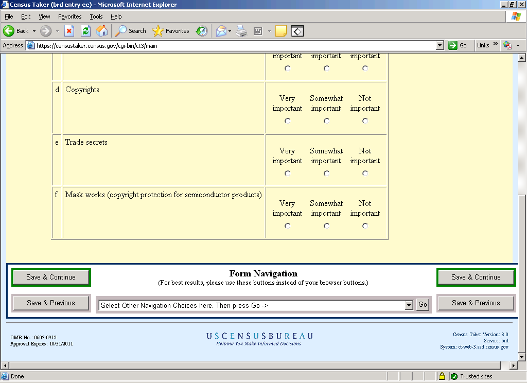Expand the Address bar URL dropdown
The image size is (527, 383).
point(440,45)
